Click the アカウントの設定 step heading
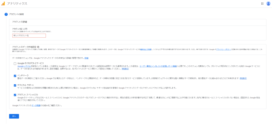 point(17,14)
